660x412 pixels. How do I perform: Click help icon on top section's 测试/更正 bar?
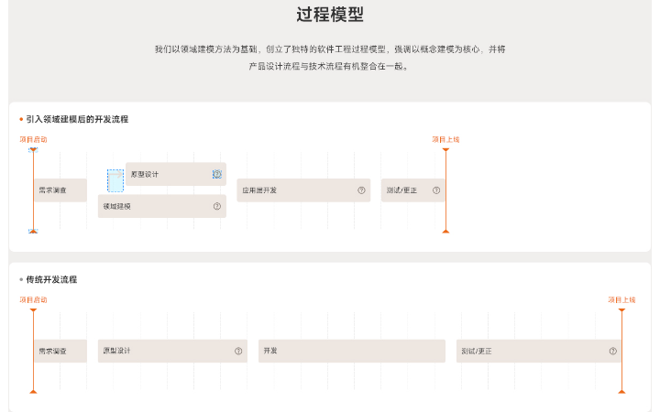point(436,190)
